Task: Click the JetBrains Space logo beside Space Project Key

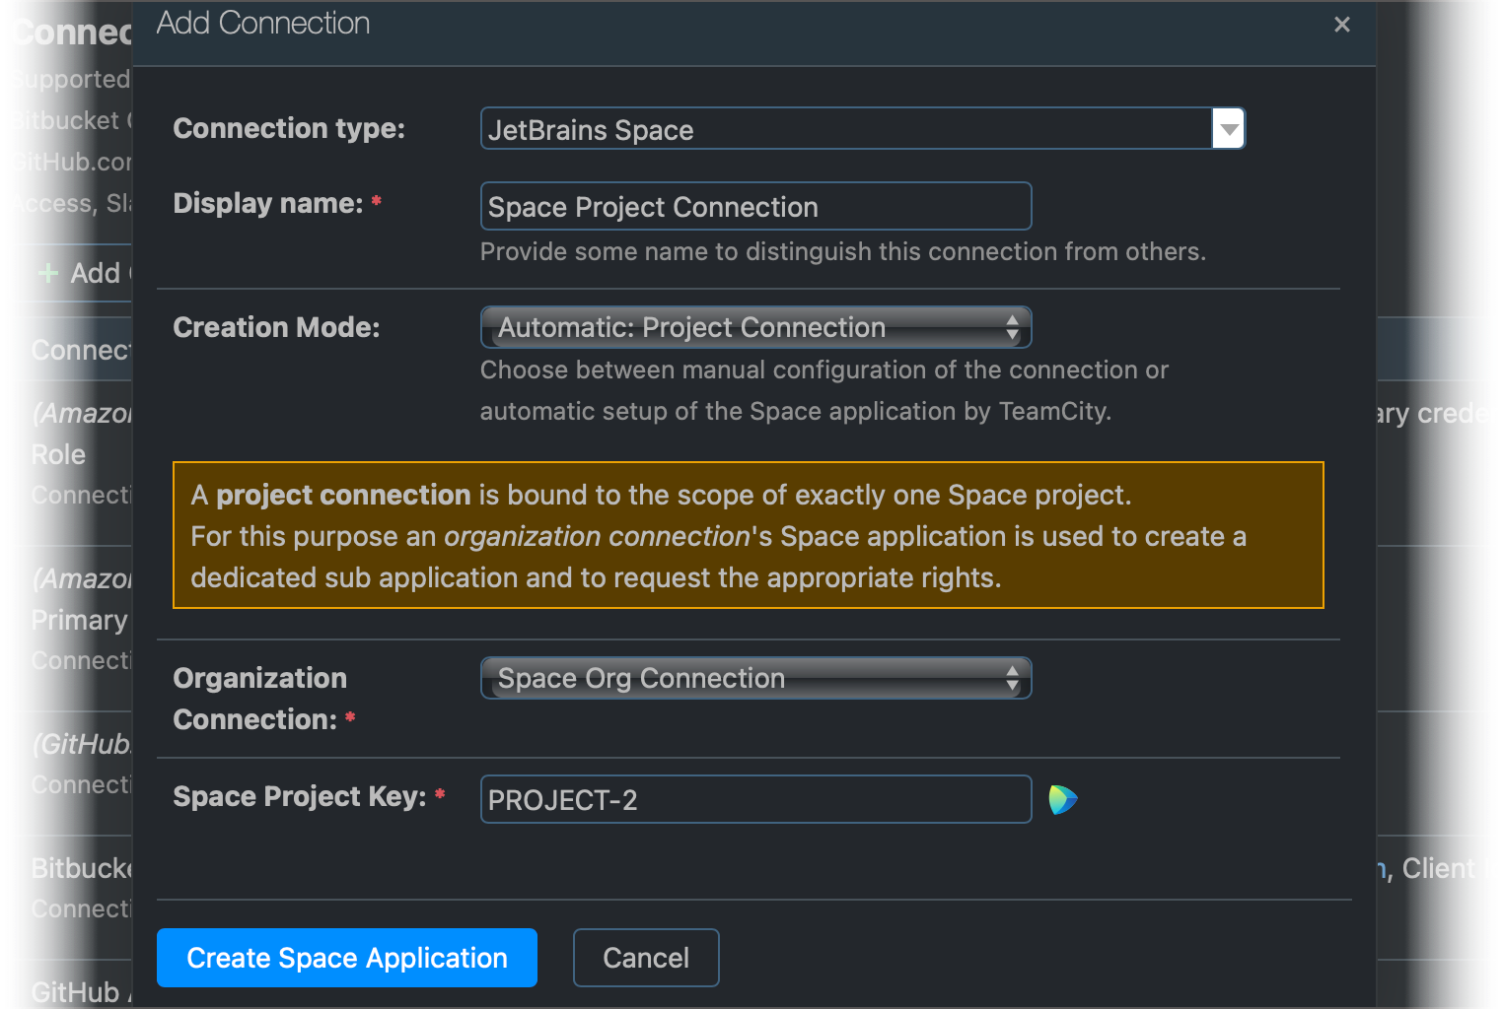Action: [x=1063, y=799]
